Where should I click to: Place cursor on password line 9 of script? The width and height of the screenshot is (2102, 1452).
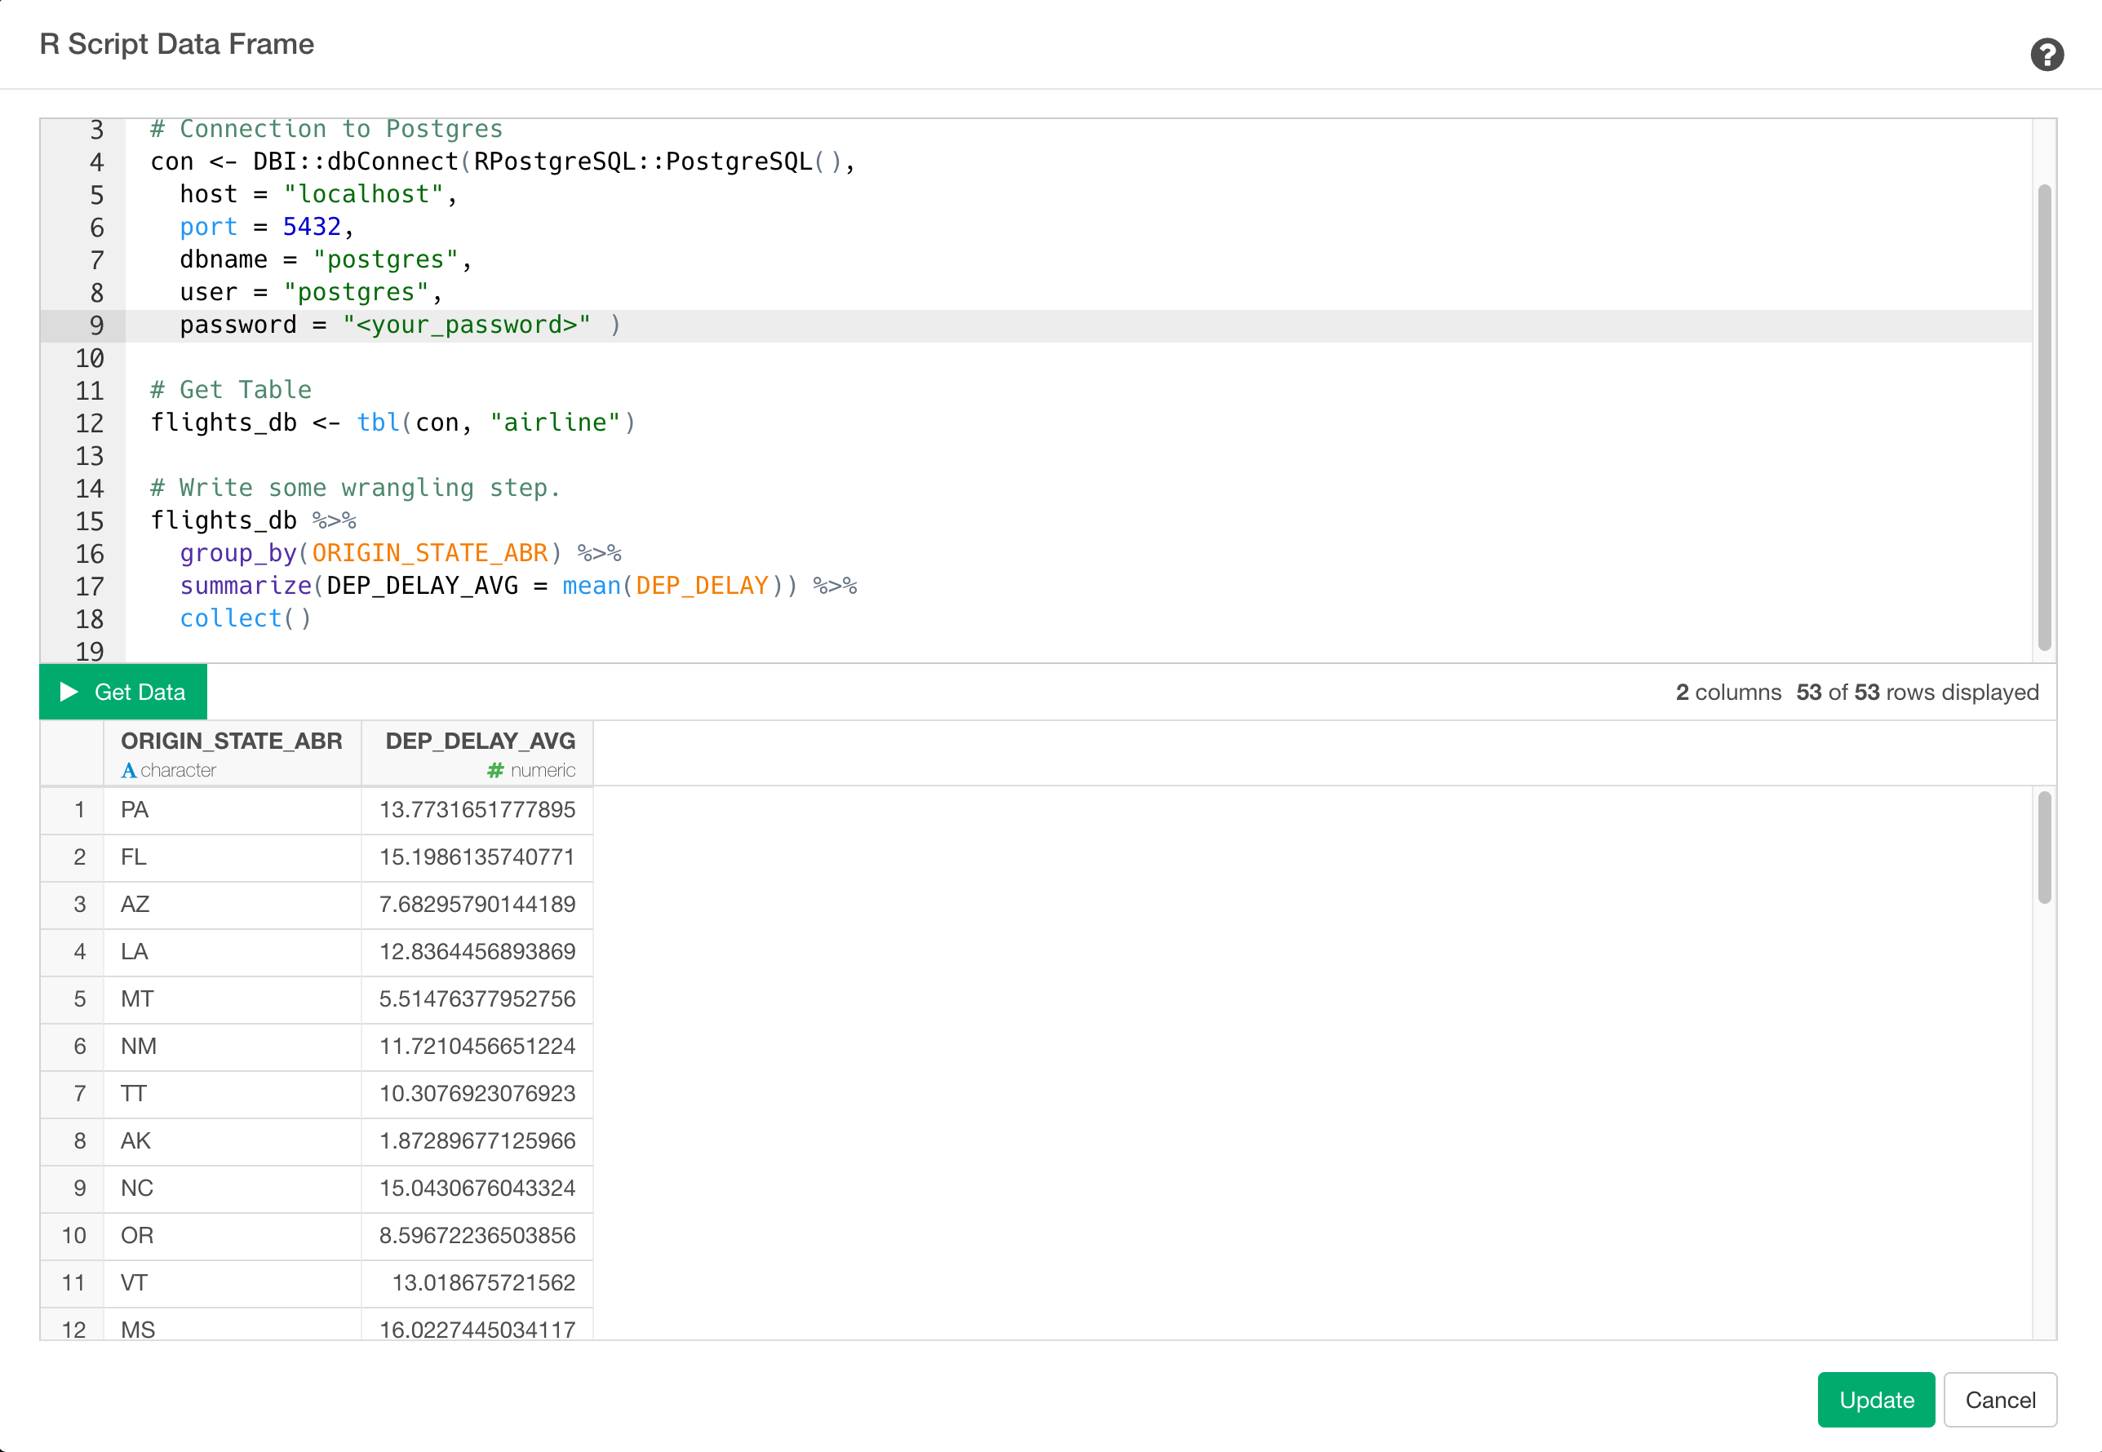[1077, 325]
